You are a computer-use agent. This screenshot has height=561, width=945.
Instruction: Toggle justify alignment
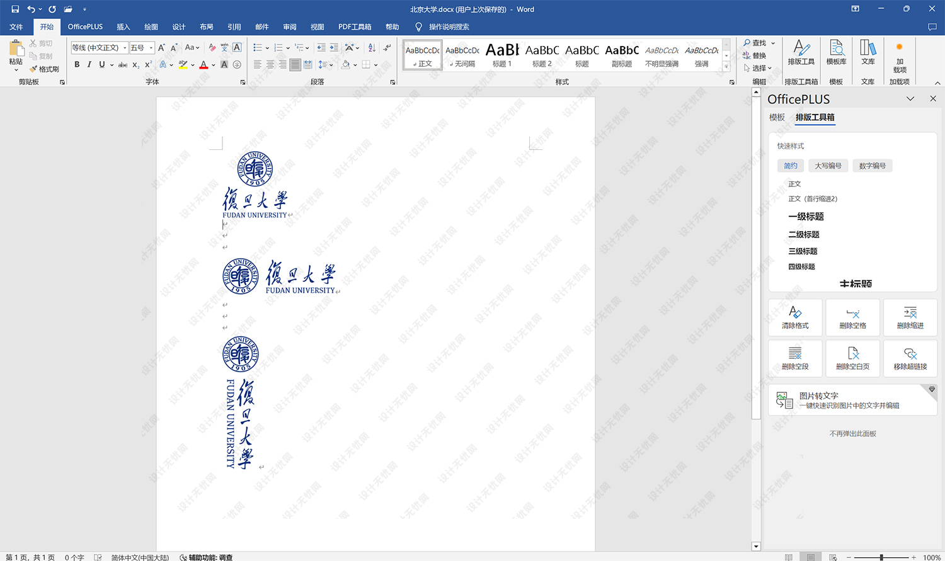295,64
